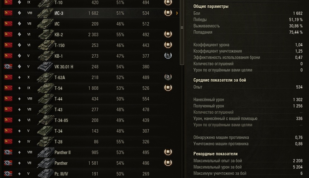Click the vehicle class icon on Т-150 row
The image size is (309, 178).
(x=19, y=45)
